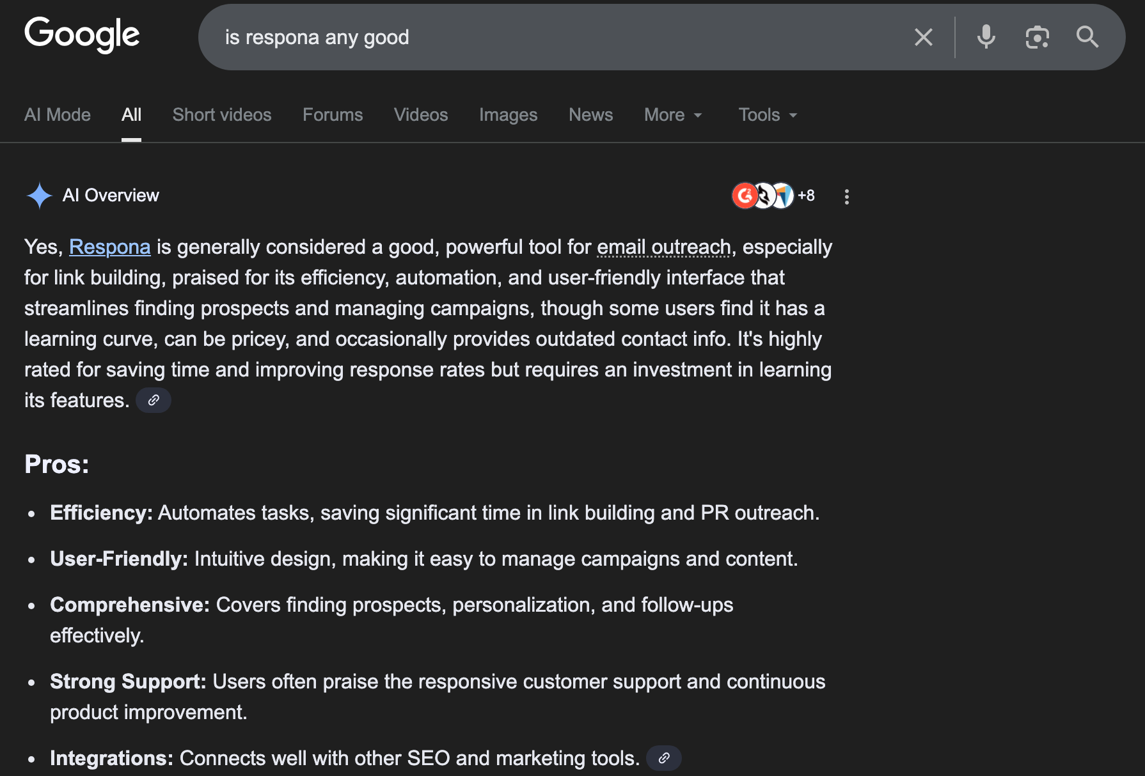Switch to the AI Mode tab

tap(58, 115)
